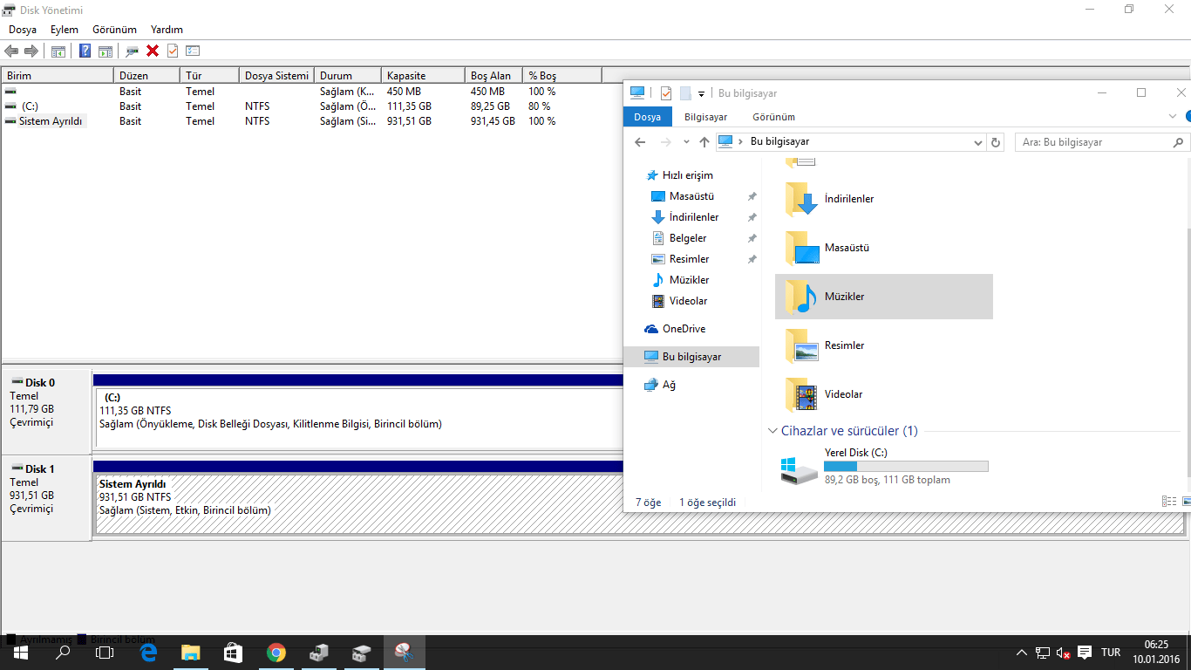Select Yerel Disk (C:) drive

tap(884, 467)
